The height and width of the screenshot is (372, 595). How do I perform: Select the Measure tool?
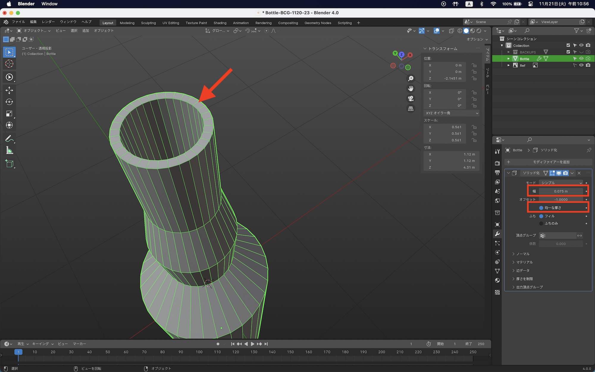pyautogui.click(x=9, y=151)
